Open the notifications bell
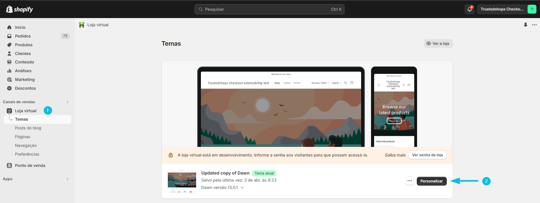540x203 pixels. tap(469, 9)
